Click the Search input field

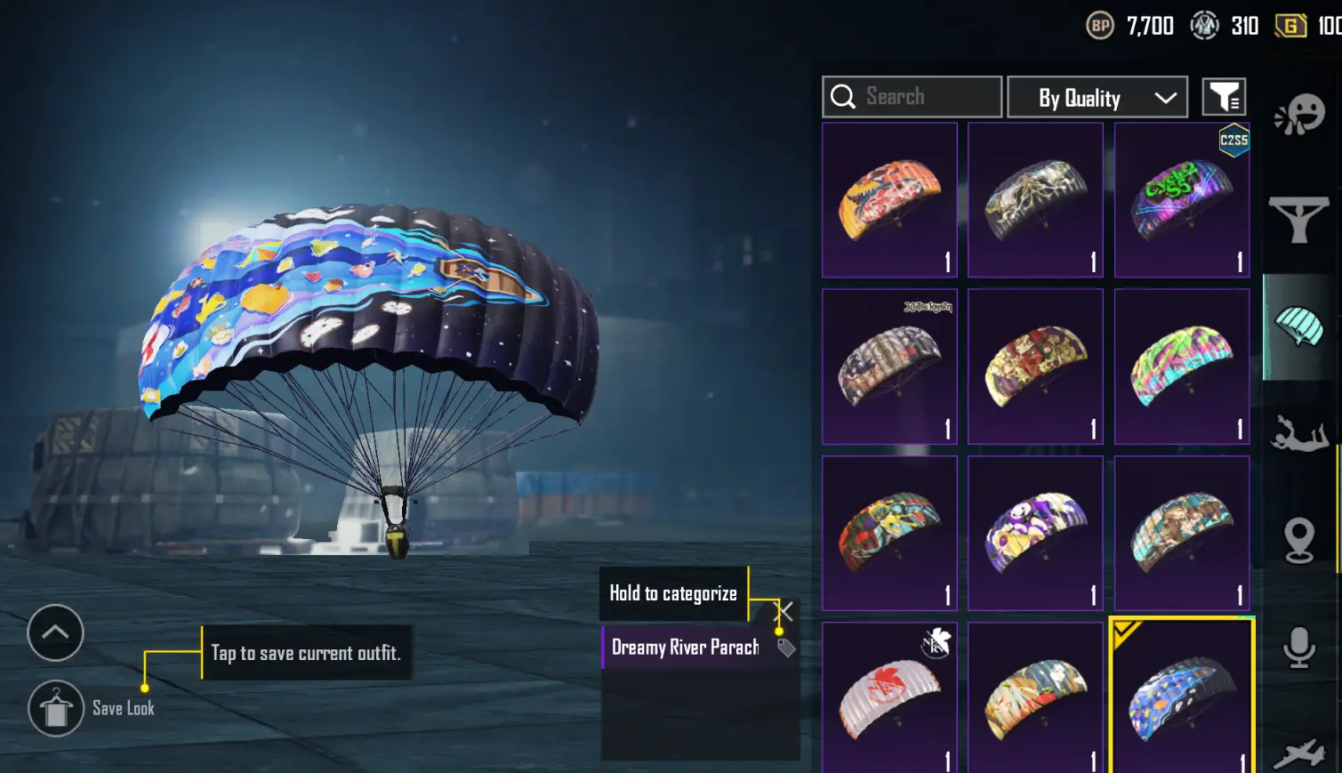click(912, 97)
